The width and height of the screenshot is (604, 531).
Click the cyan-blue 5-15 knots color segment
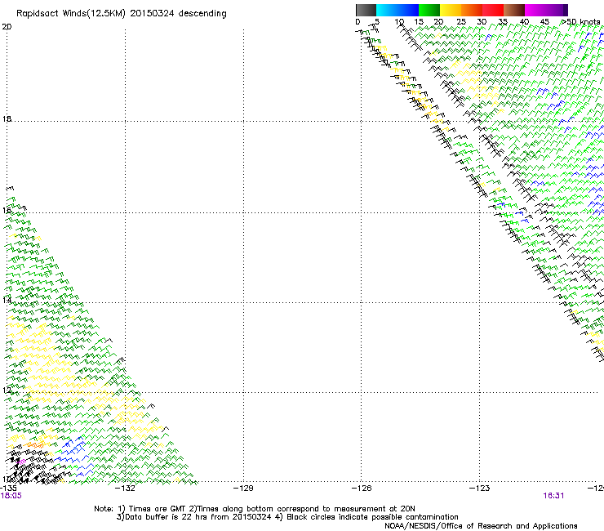(397, 10)
